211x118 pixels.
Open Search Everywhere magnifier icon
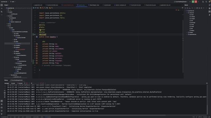[x=206, y=2]
